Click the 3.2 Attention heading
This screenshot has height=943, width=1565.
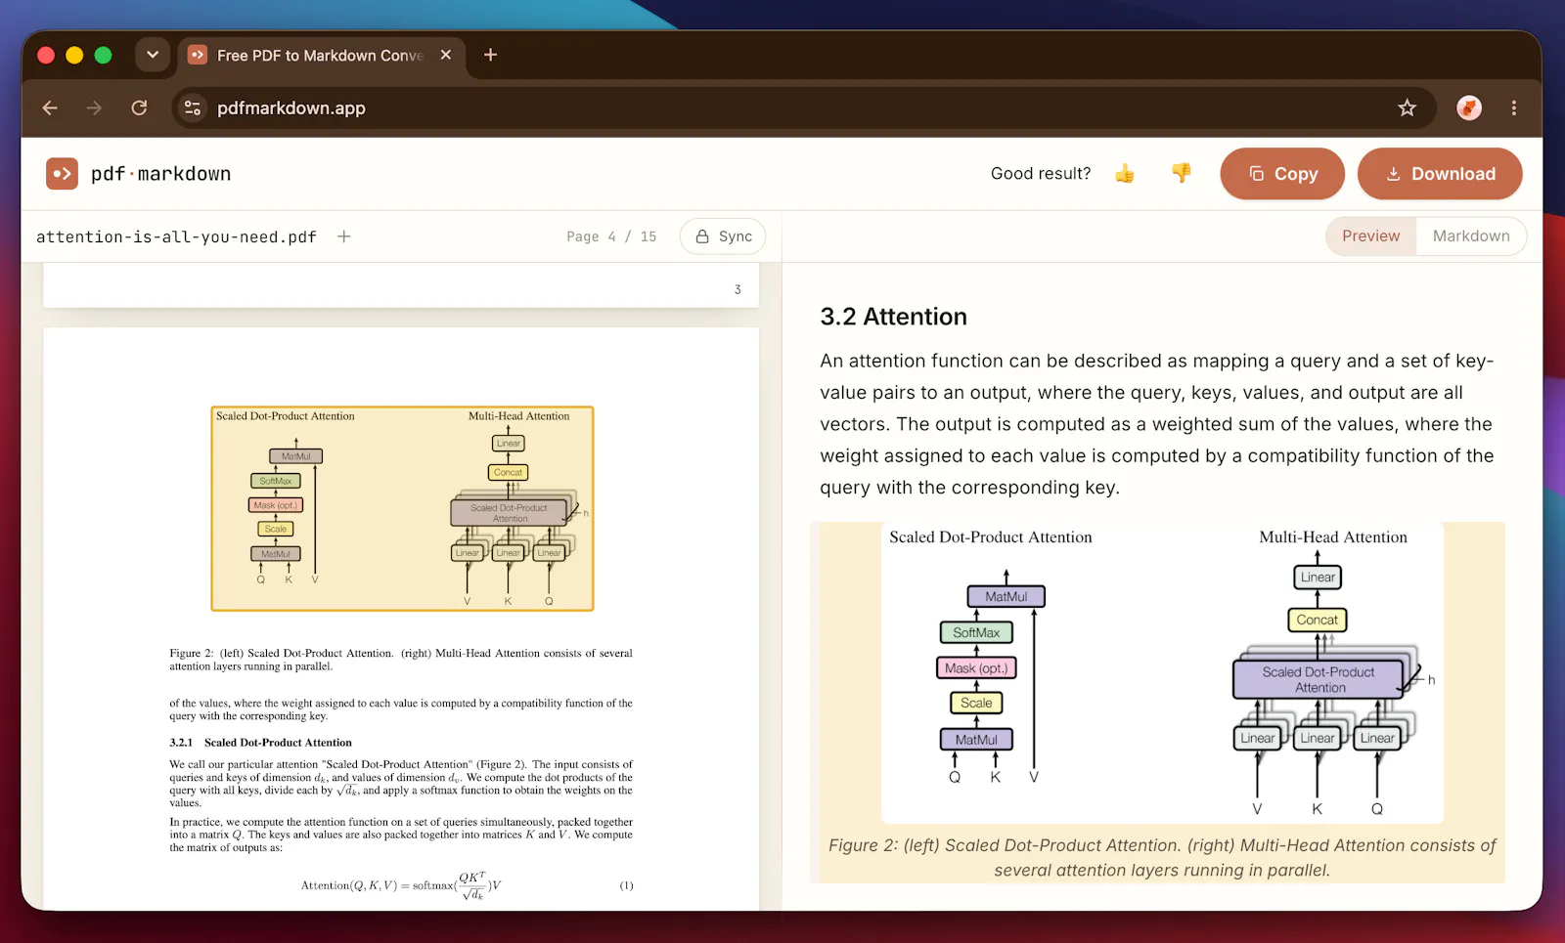pos(893,317)
